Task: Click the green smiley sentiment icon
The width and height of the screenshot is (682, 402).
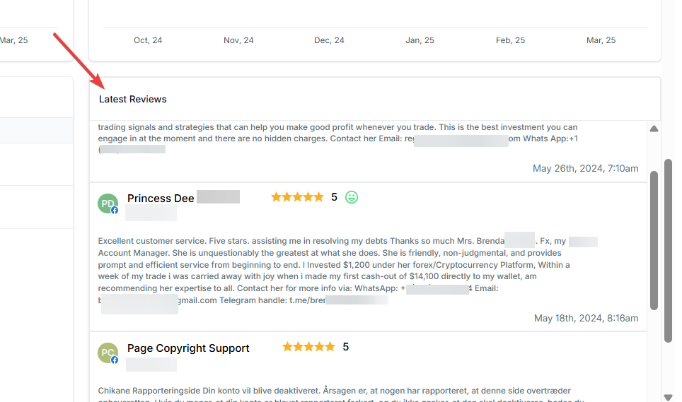Action: coord(352,197)
